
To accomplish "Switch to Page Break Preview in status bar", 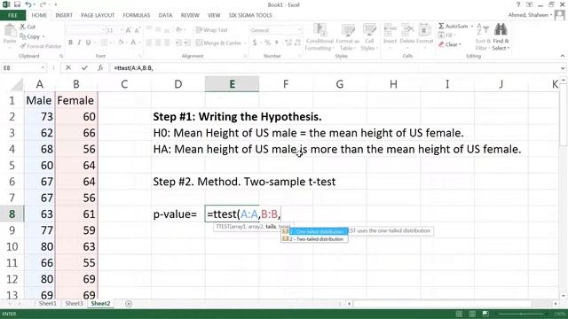I will pyautogui.click(x=485, y=314).
